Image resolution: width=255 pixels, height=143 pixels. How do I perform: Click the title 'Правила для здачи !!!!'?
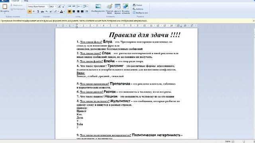pyautogui.click(x=144, y=35)
